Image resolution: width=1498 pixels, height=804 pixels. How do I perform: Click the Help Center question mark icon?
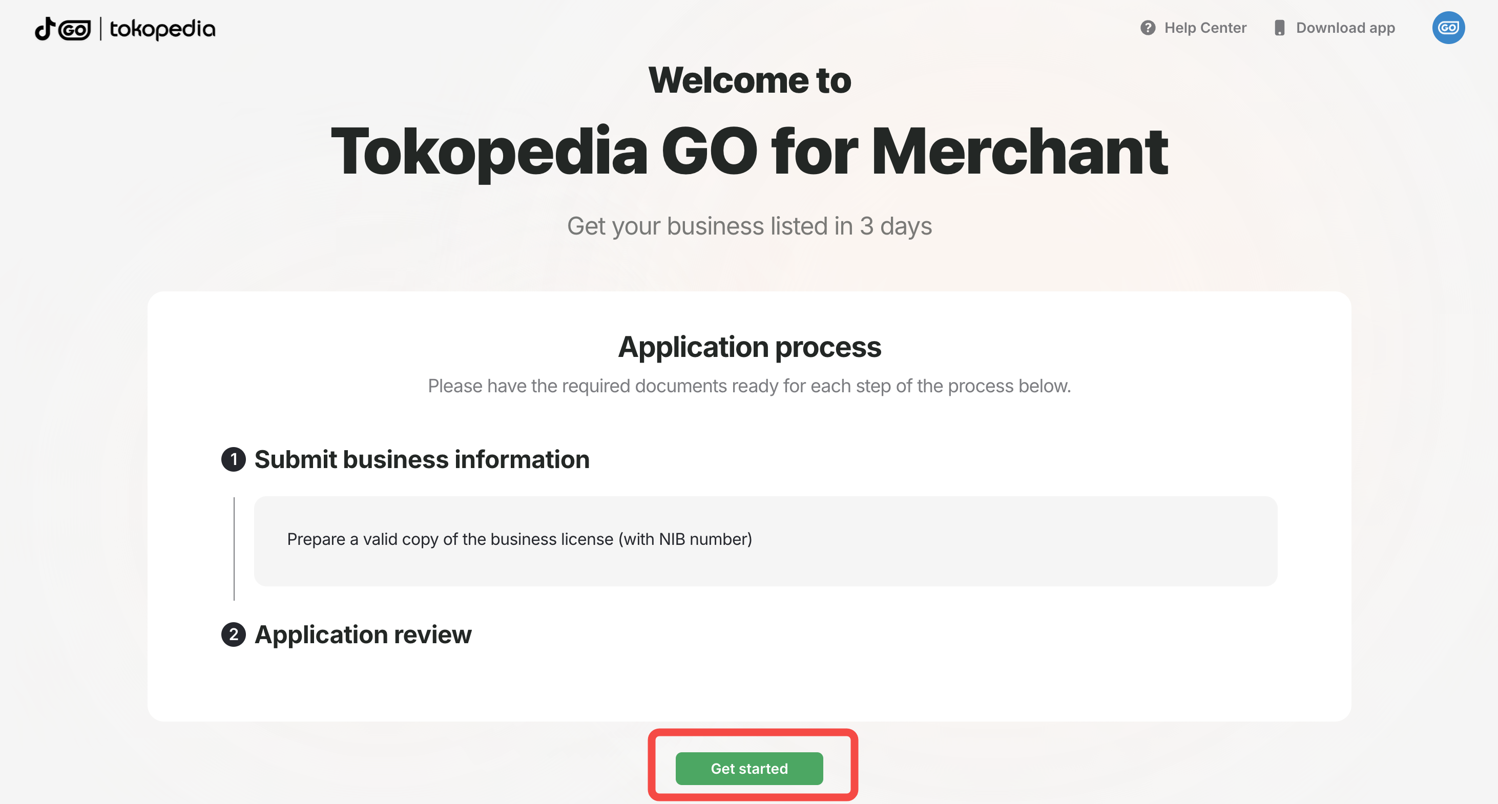1148,28
